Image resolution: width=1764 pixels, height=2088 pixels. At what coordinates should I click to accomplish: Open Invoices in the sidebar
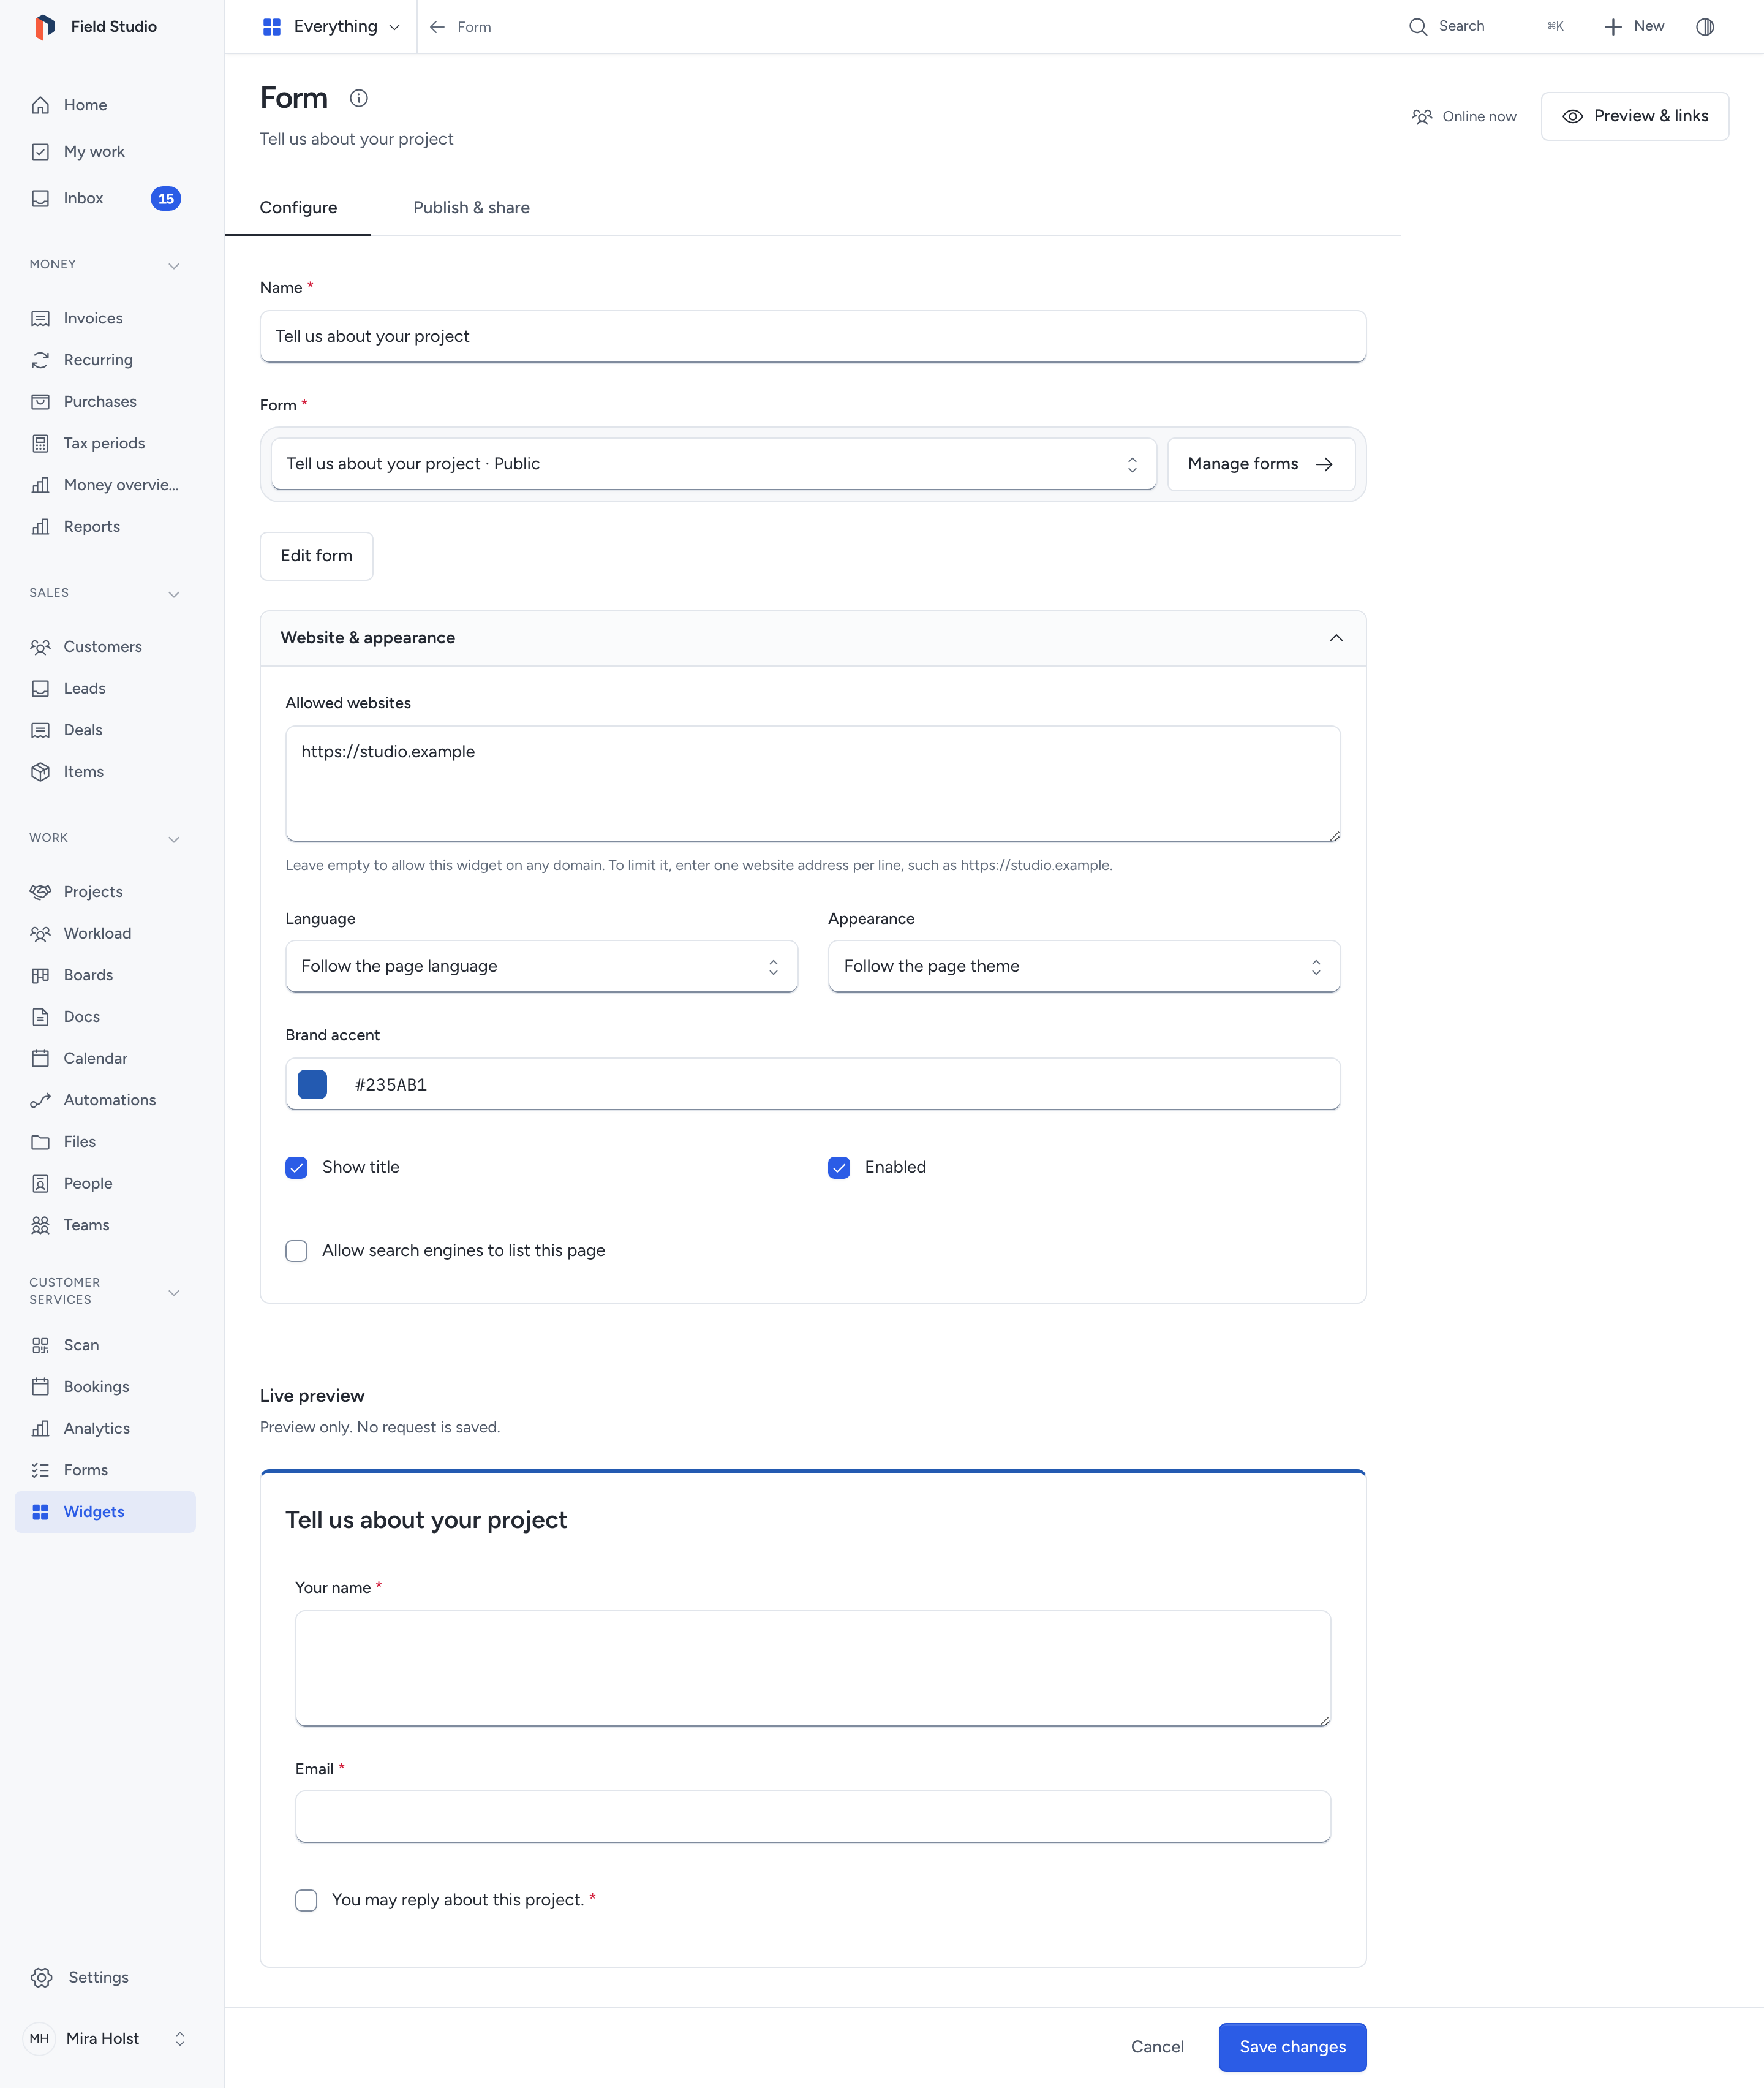click(105, 318)
